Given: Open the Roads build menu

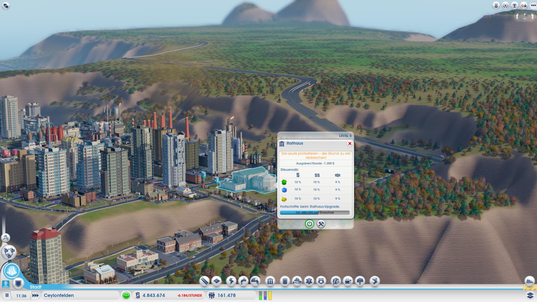Looking at the screenshot, I should point(205,281).
